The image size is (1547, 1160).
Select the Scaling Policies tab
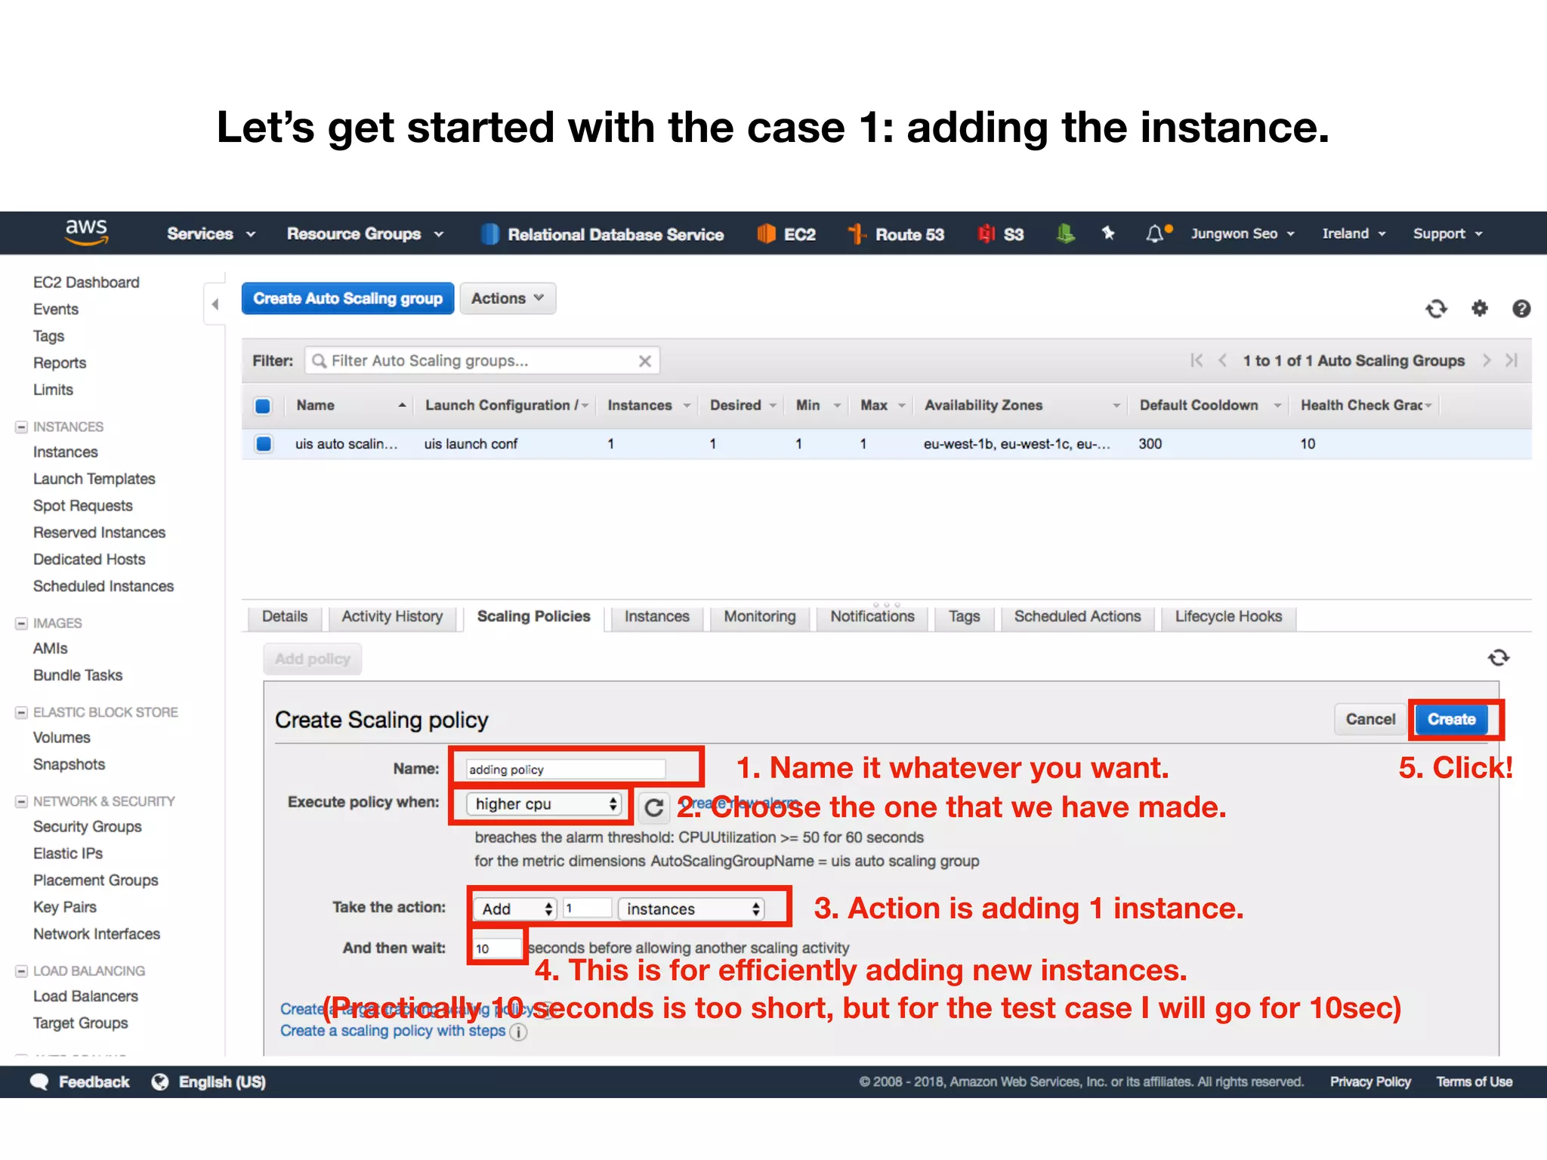[x=534, y=617]
